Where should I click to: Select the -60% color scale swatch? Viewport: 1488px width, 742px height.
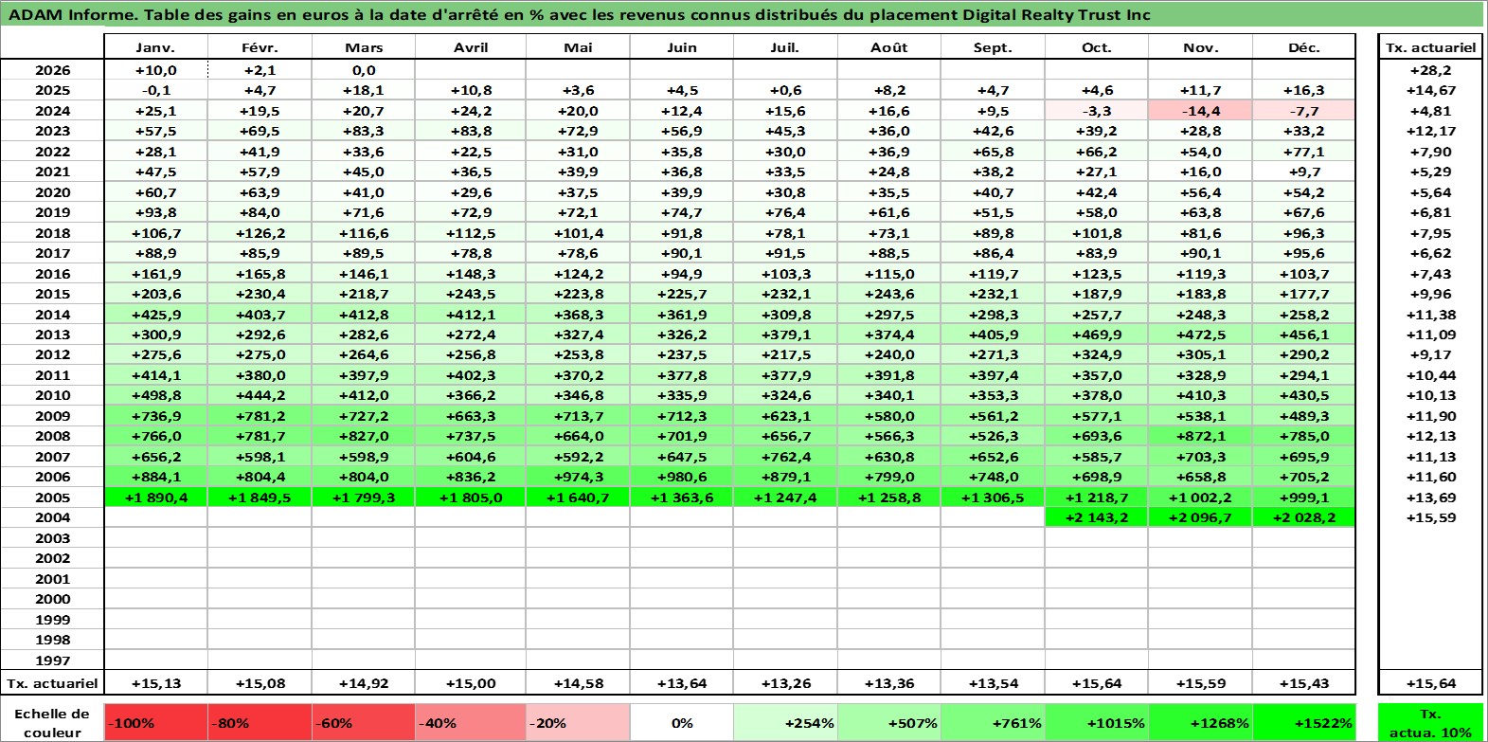pos(363,722)
